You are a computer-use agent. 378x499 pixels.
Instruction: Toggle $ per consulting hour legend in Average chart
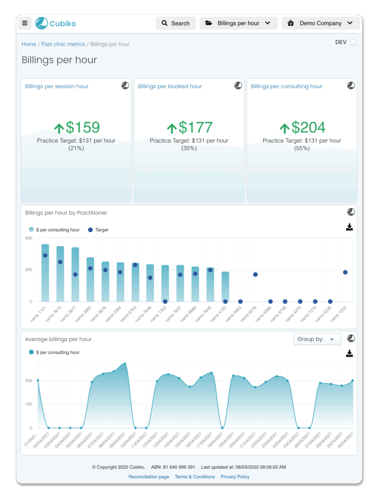point(54,352)
